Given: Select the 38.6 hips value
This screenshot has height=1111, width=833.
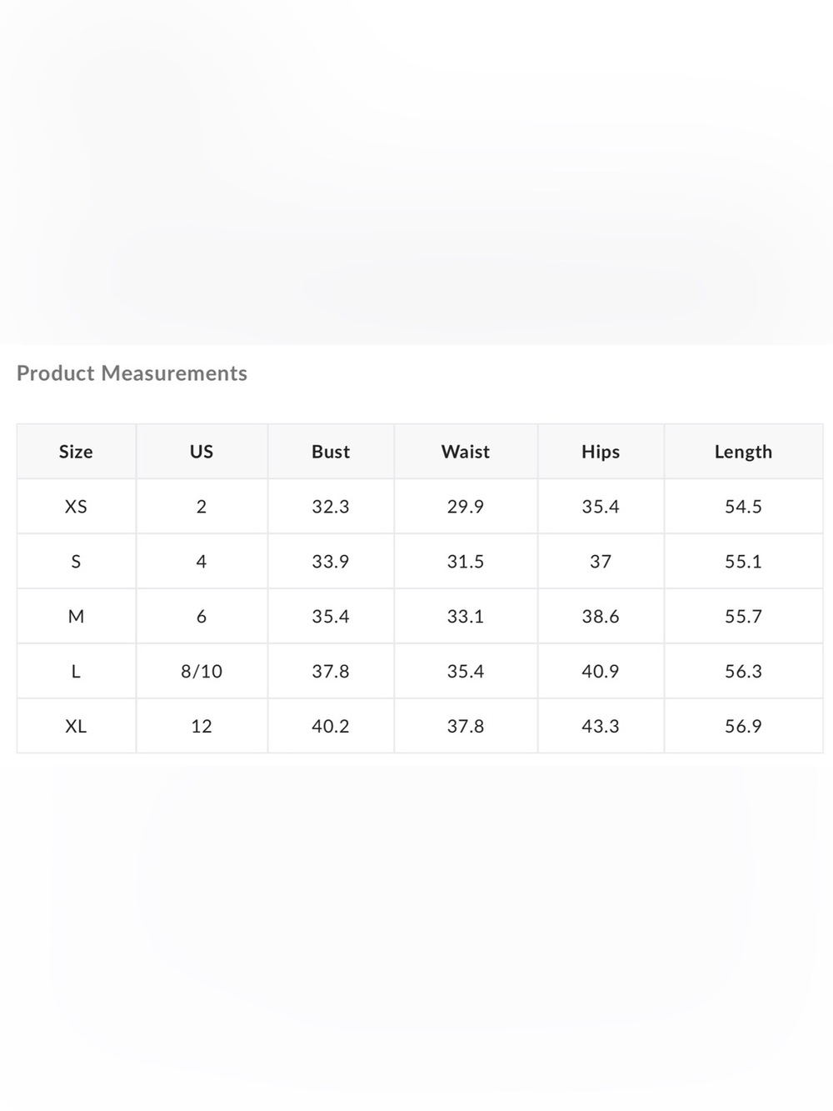Looking at the screenshot, I should coord(601,616).
